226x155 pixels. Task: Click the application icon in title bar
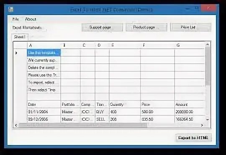[x=10, y=10]
